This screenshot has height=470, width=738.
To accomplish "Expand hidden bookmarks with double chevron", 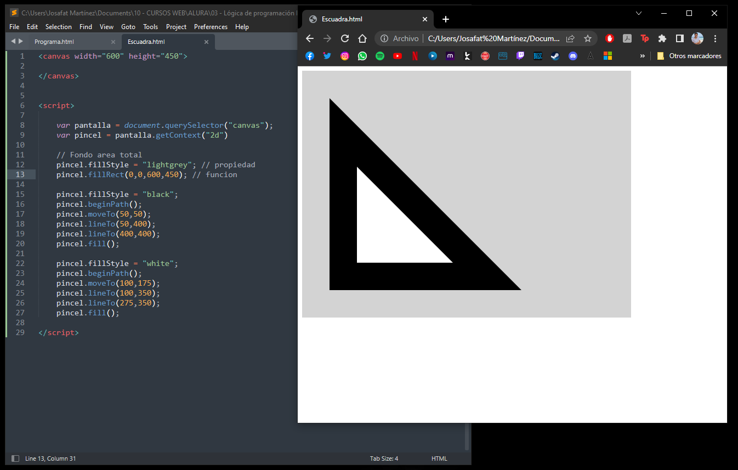I will point(642,56).
